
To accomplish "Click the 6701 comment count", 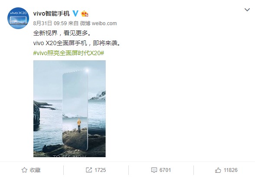I will click(165, 170).
